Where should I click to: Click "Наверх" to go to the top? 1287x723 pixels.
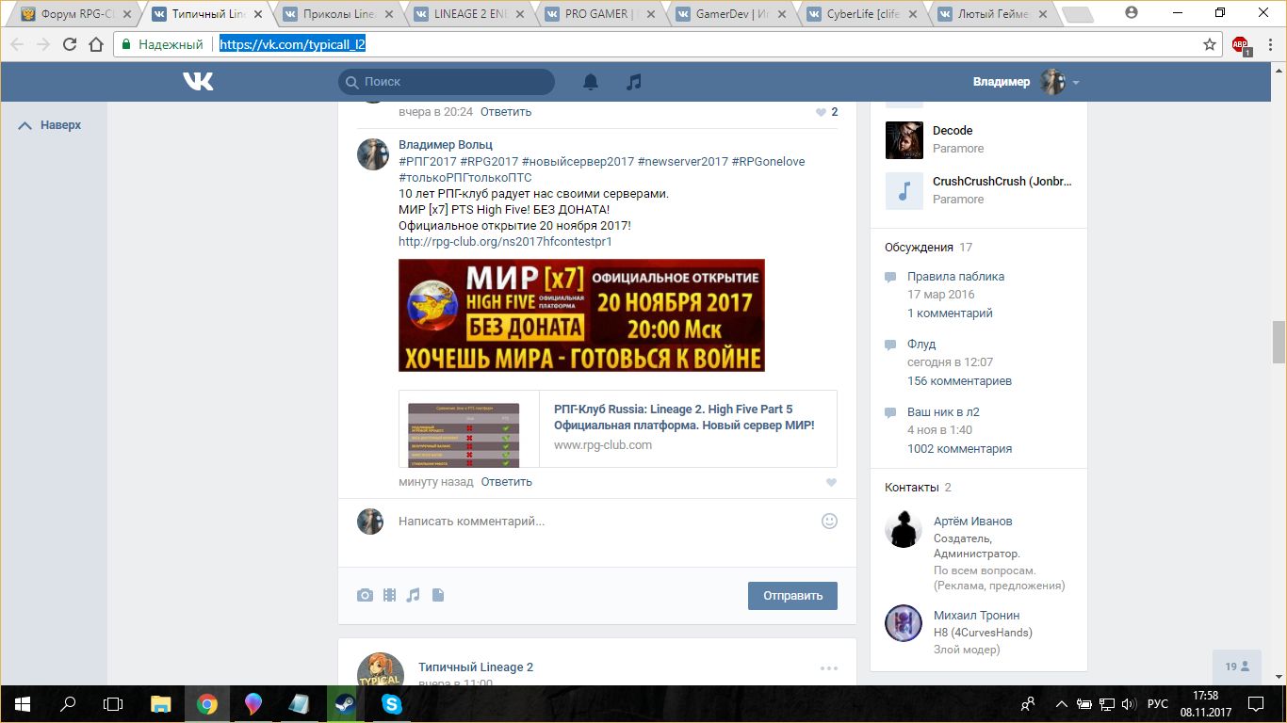[50, 124]
